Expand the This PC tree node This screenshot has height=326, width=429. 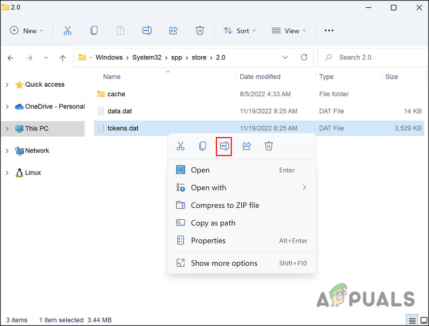tap(7, 129)
